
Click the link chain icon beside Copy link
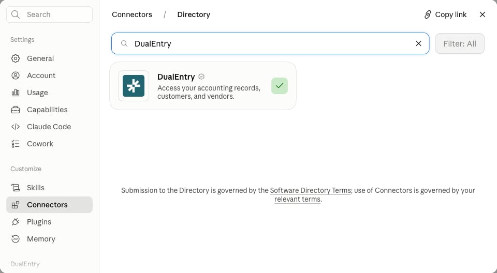point(428,14)
